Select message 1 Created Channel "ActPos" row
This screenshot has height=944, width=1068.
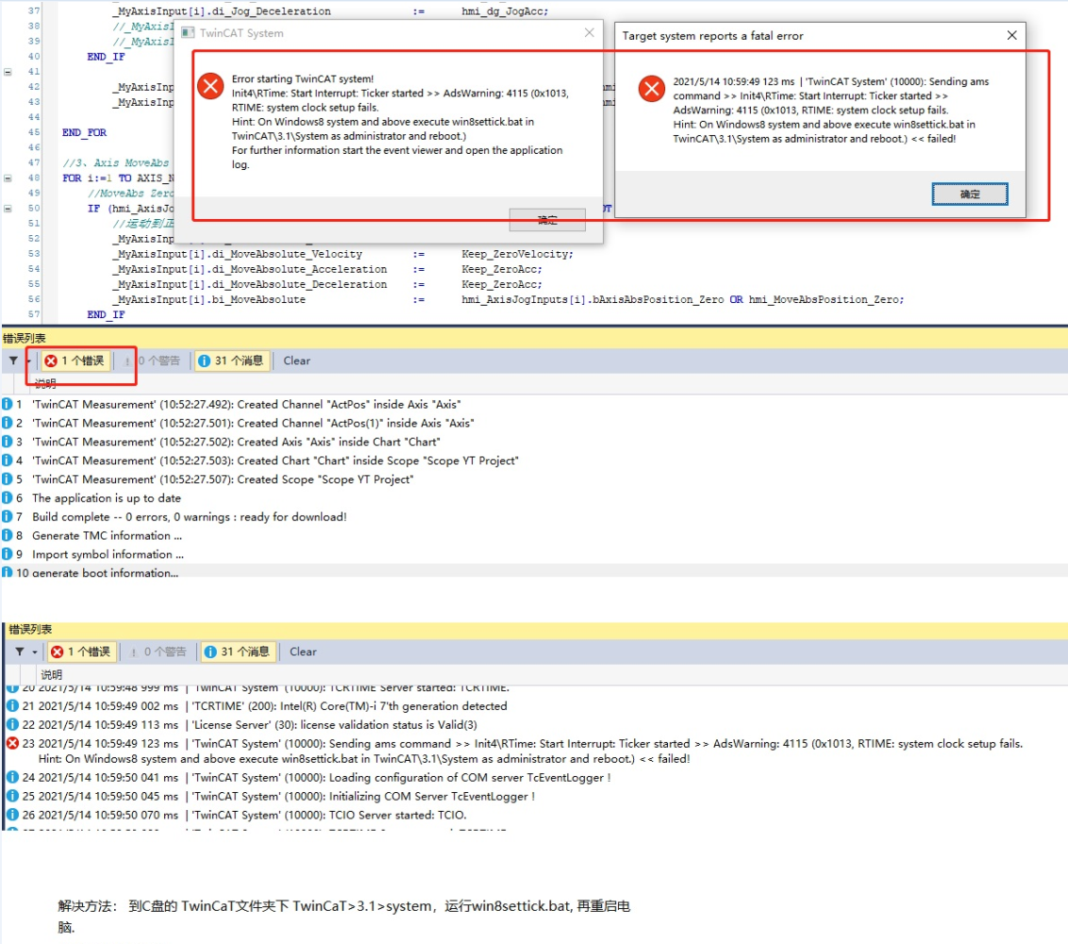(534, 404)
